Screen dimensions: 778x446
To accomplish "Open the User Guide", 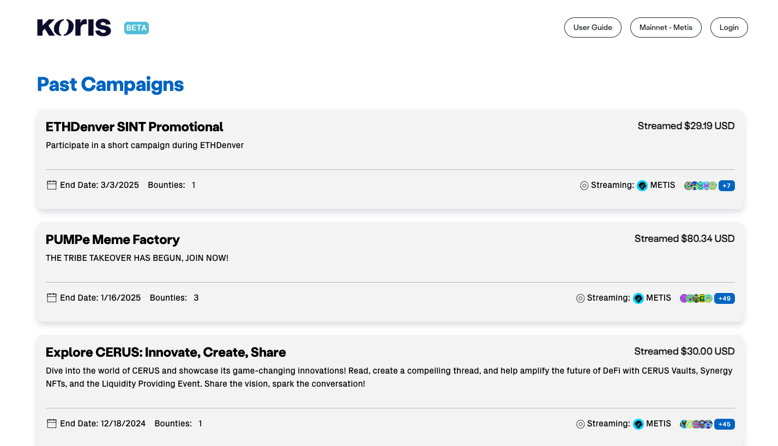I will click(593, 27).
